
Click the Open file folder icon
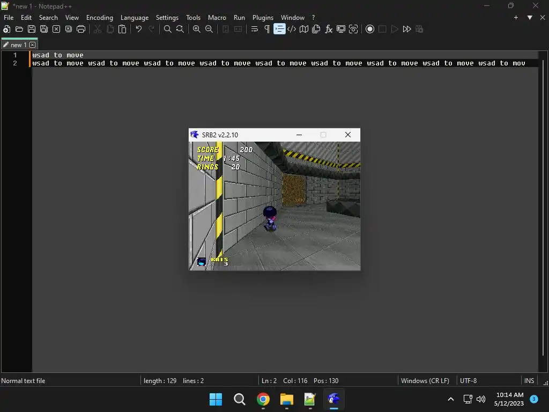[19, 29]
